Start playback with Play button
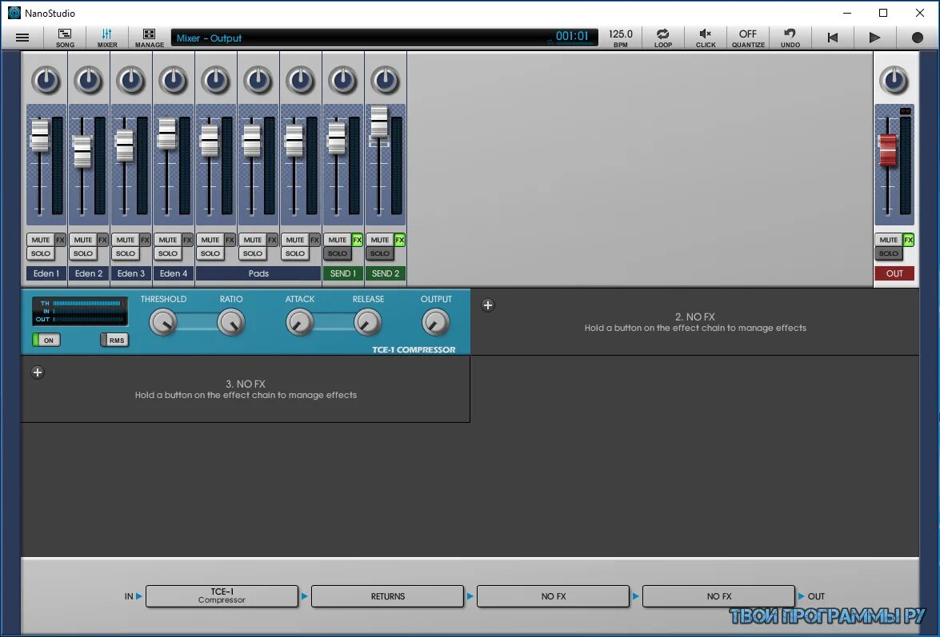Screen dimensions: 940x637 point(874,38)
